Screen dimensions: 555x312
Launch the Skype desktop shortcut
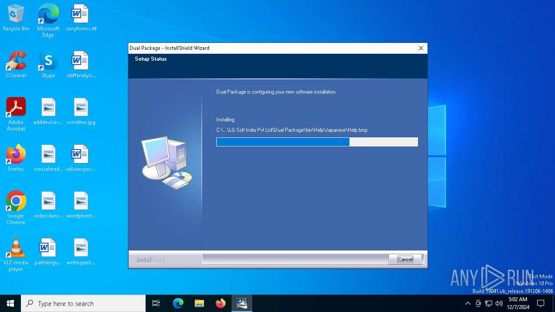48,65
